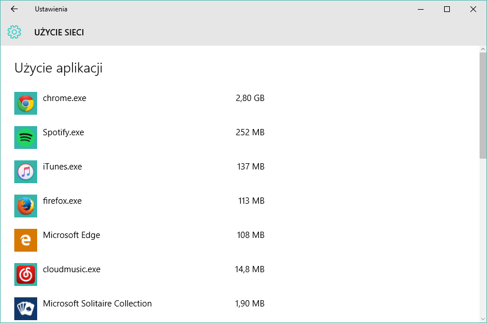This screenshot has height=323, width=487.
Task: Select the Microsoft Solitaire Collection label
Action: click(x=97, y=304)
